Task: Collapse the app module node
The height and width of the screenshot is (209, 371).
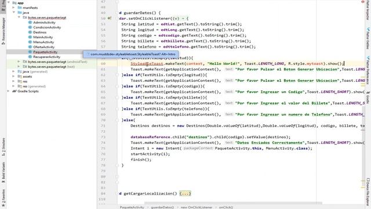Action: click(x=9, y=2)
